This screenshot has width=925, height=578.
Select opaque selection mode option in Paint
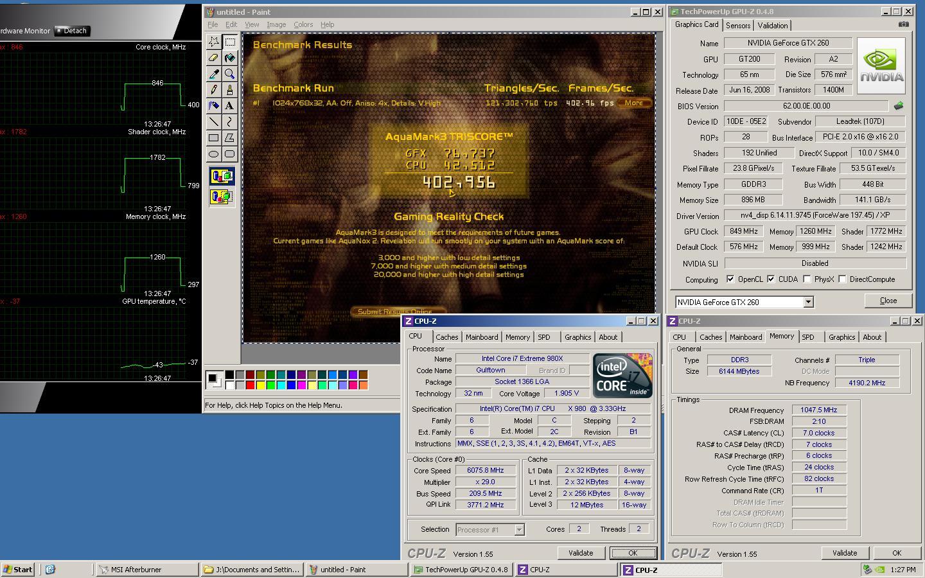tap(222, 177)
